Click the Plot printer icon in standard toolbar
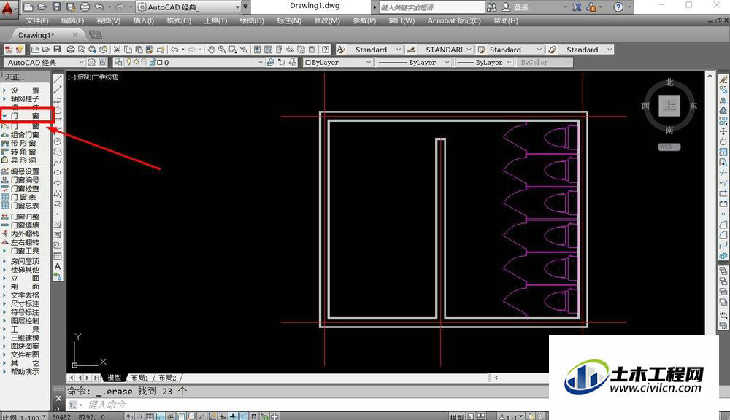Viewport: 730px width, 420px height. pos(71,50)
